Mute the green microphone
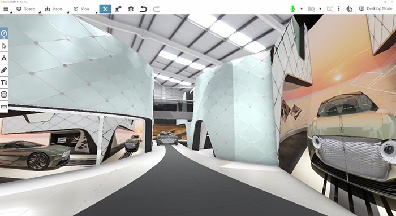The image size is (396, 216). tap(292, 9)
